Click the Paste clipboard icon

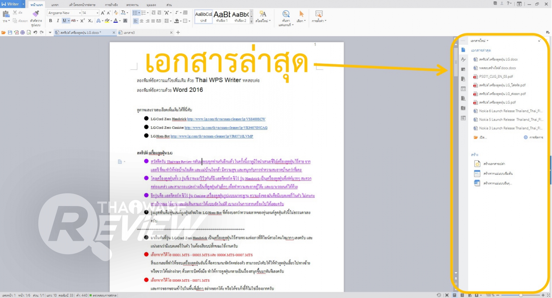coord(6,14)
